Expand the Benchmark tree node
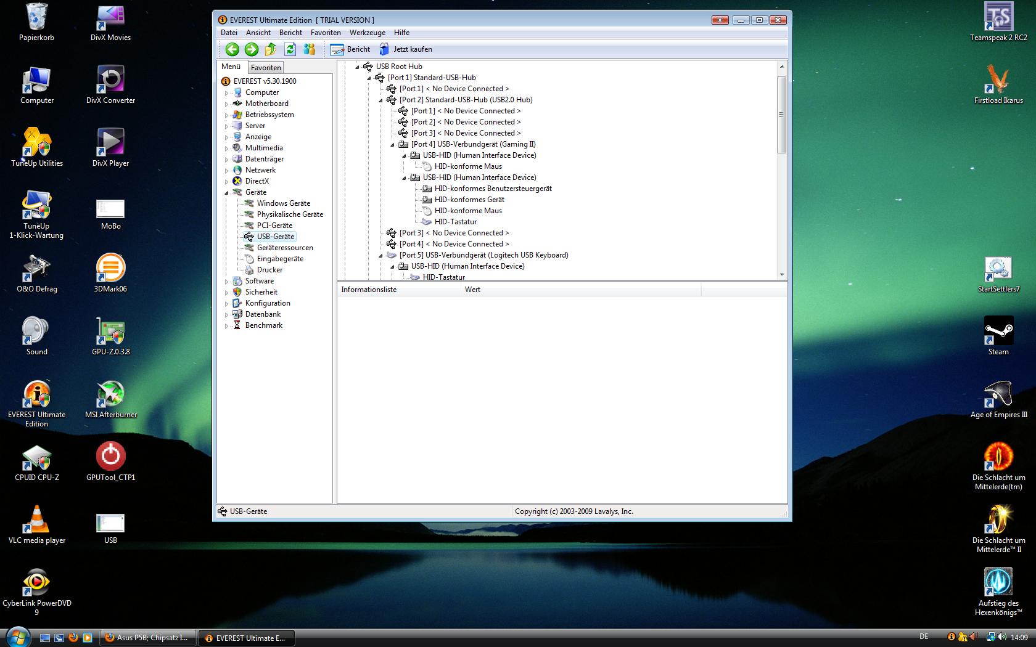 (x=226, y=326)
